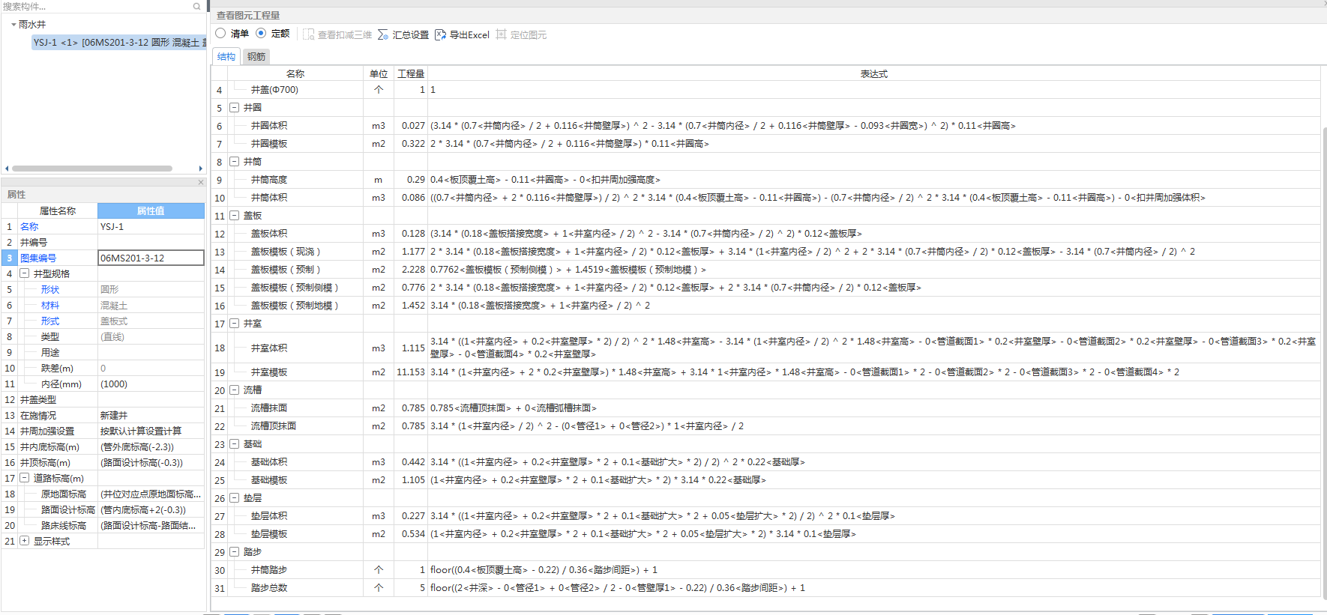The height and width of the screenshot is (615, 1327).
Task: Select YSJ-1 component tree item
Action: (119, 43)
